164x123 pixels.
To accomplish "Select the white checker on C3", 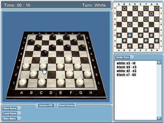I will [43, 66].
